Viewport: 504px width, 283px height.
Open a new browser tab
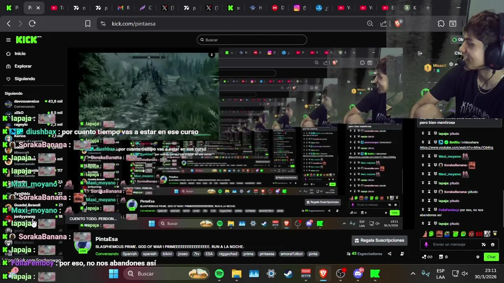click(428, 7)
